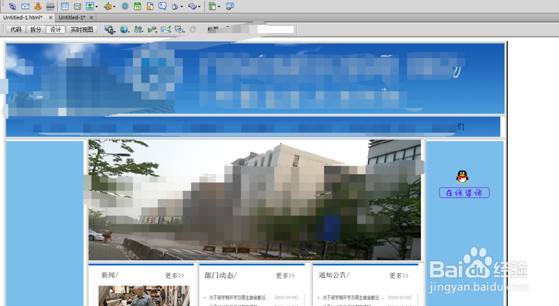
Task: Close the Untitled-1.html* tab
Action: coord(50,17)
